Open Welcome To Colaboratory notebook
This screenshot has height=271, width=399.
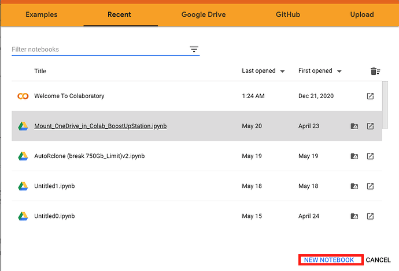click(x=69, y=96)
